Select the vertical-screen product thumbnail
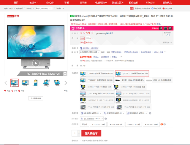This screenshot has height=145, width=190. pos(36,83)
